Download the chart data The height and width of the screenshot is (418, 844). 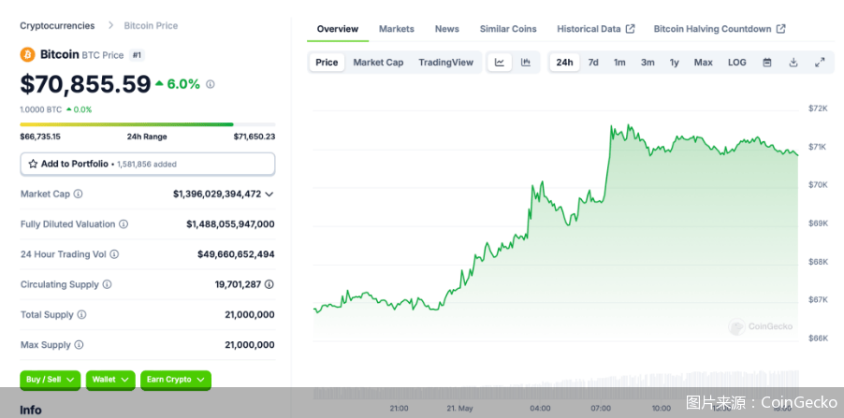[x=793, y=63]
